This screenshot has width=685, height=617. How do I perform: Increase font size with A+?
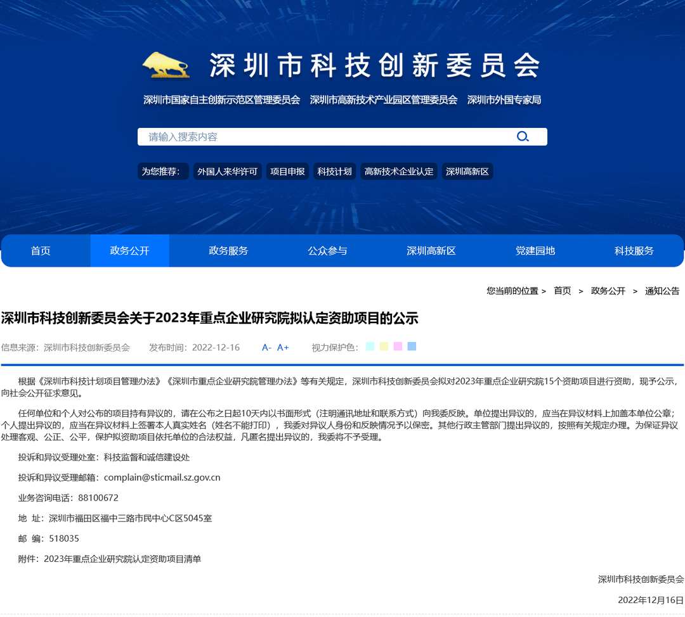[283, 347]
